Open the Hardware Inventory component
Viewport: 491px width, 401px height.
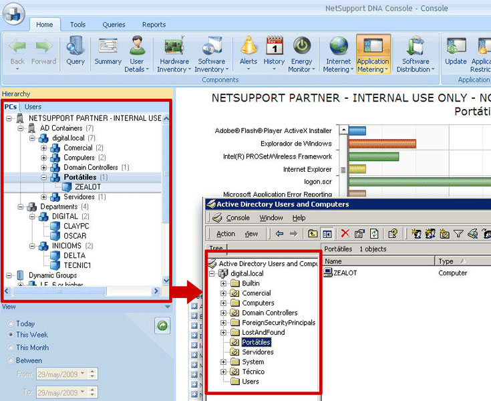(174, 54)
